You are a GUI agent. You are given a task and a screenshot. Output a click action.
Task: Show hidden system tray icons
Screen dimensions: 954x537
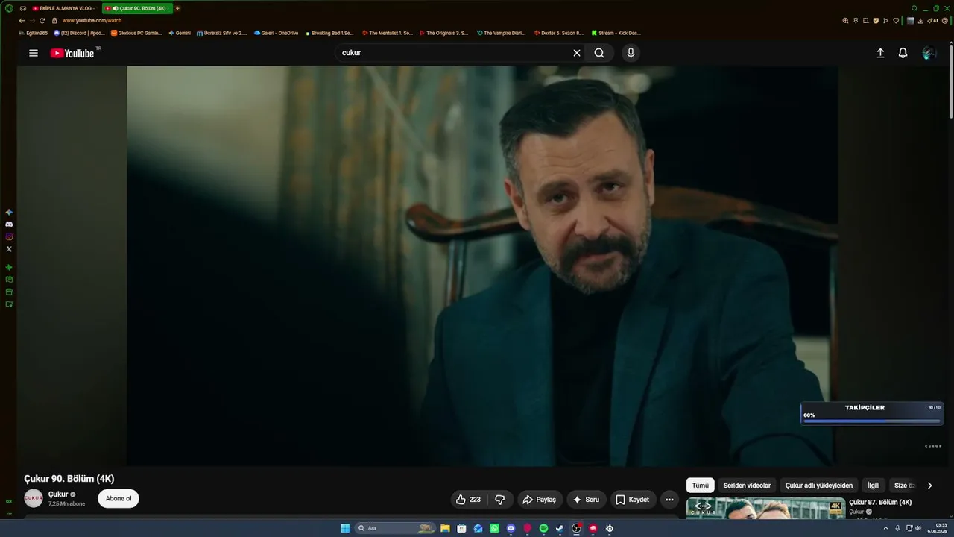pos(885,528)
